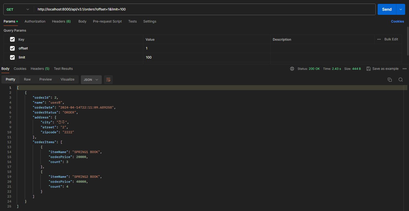Click the request pane vertical scrollbar

point(408,41)
